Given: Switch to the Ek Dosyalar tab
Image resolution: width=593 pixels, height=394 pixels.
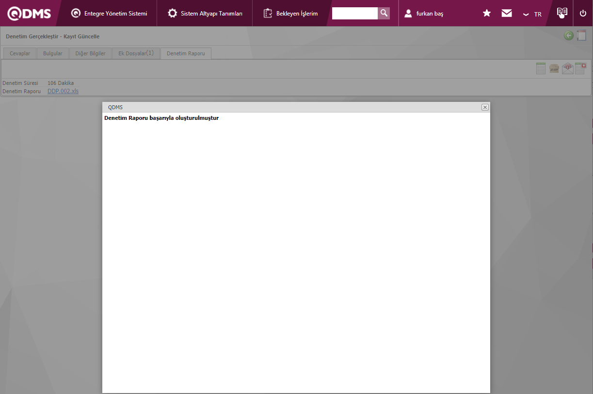Looking at the screenshot, I should 136,53.
